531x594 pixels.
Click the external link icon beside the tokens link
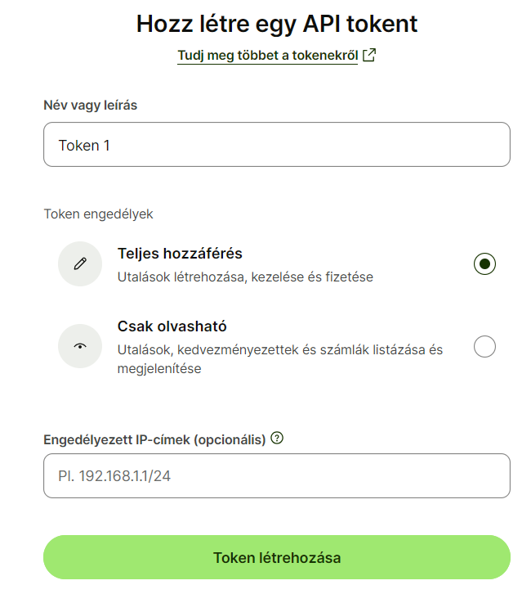pos(369,56)
